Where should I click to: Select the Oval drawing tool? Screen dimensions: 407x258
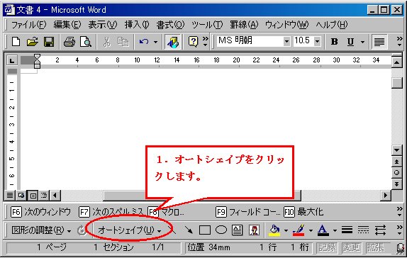click(x=221, y=230)
